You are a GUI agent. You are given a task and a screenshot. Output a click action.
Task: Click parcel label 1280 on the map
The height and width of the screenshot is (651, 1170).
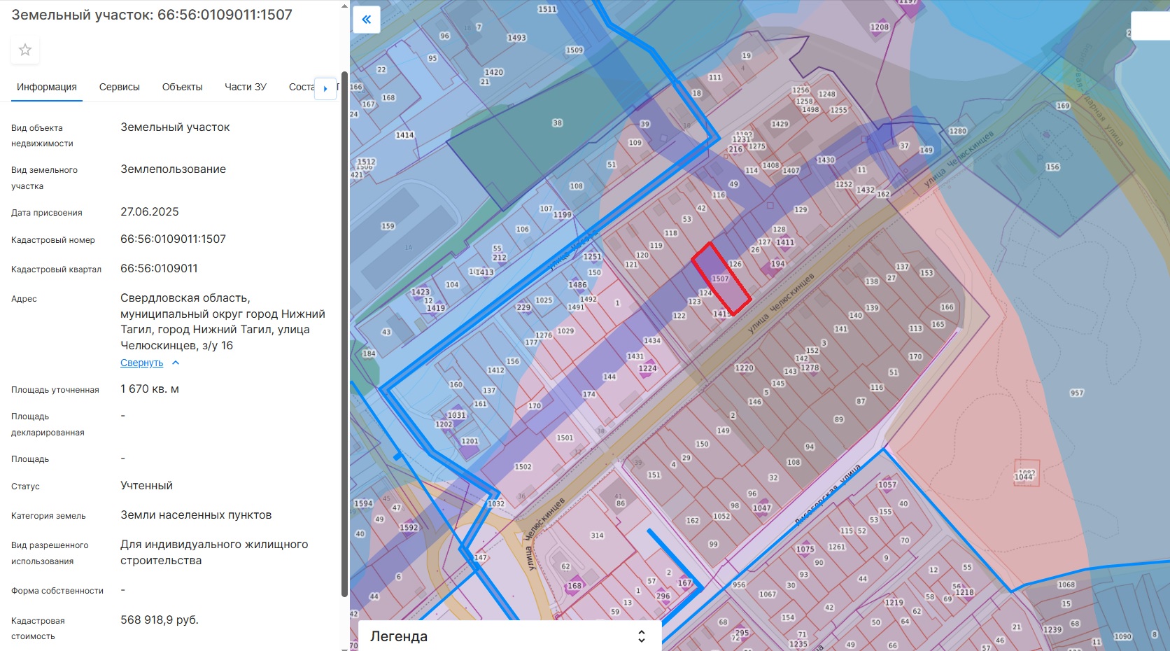(958, 132)
